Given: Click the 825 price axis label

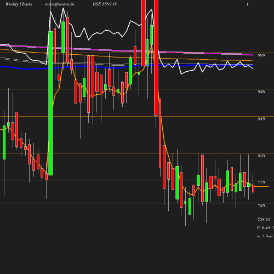Looking at the screenshot, I should [x=261, y=156].
